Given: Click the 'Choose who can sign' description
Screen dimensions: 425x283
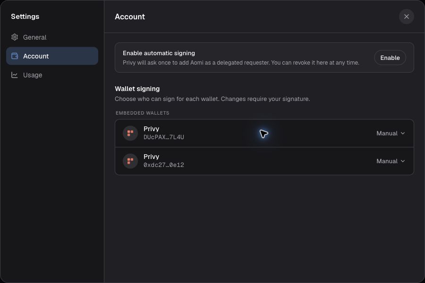Looking at the screenshot, I should click(212, 99).
